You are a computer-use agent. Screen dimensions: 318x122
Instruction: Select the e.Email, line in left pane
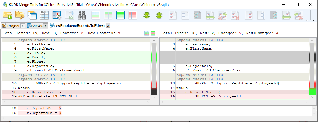[76, 57]
